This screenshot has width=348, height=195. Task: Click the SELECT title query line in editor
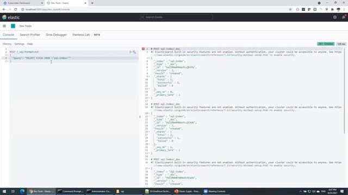point(41,58)
